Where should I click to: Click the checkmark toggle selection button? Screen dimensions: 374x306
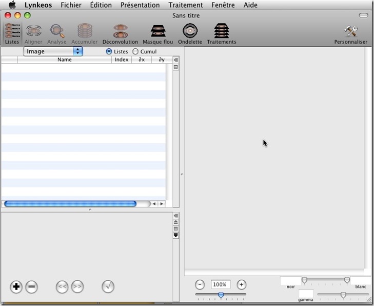click(108, 286)
